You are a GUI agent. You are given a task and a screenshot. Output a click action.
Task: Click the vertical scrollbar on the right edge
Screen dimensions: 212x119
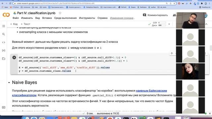click(x=211, y=48)
